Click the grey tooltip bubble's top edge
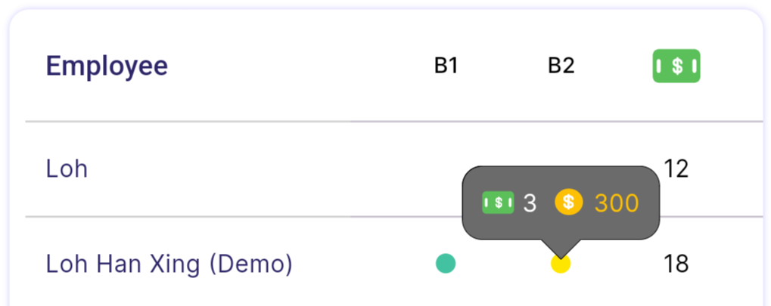Screen dimensions: 771x306 pos(560,167)
